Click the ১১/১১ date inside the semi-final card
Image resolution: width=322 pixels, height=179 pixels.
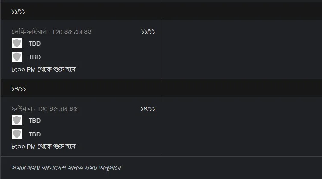[148, 32]
